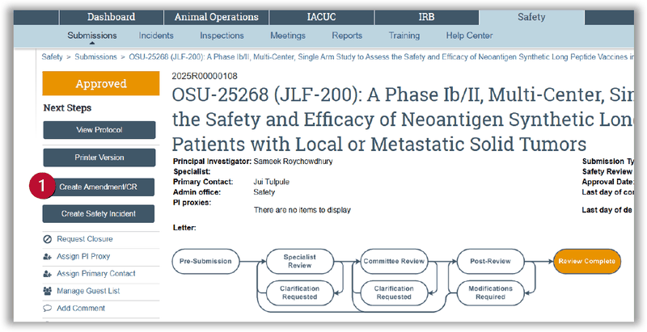The width and height of the screenshot is (647, 332).
Task: Click the OSU-25268 study title heading
Action: [403, 120]
